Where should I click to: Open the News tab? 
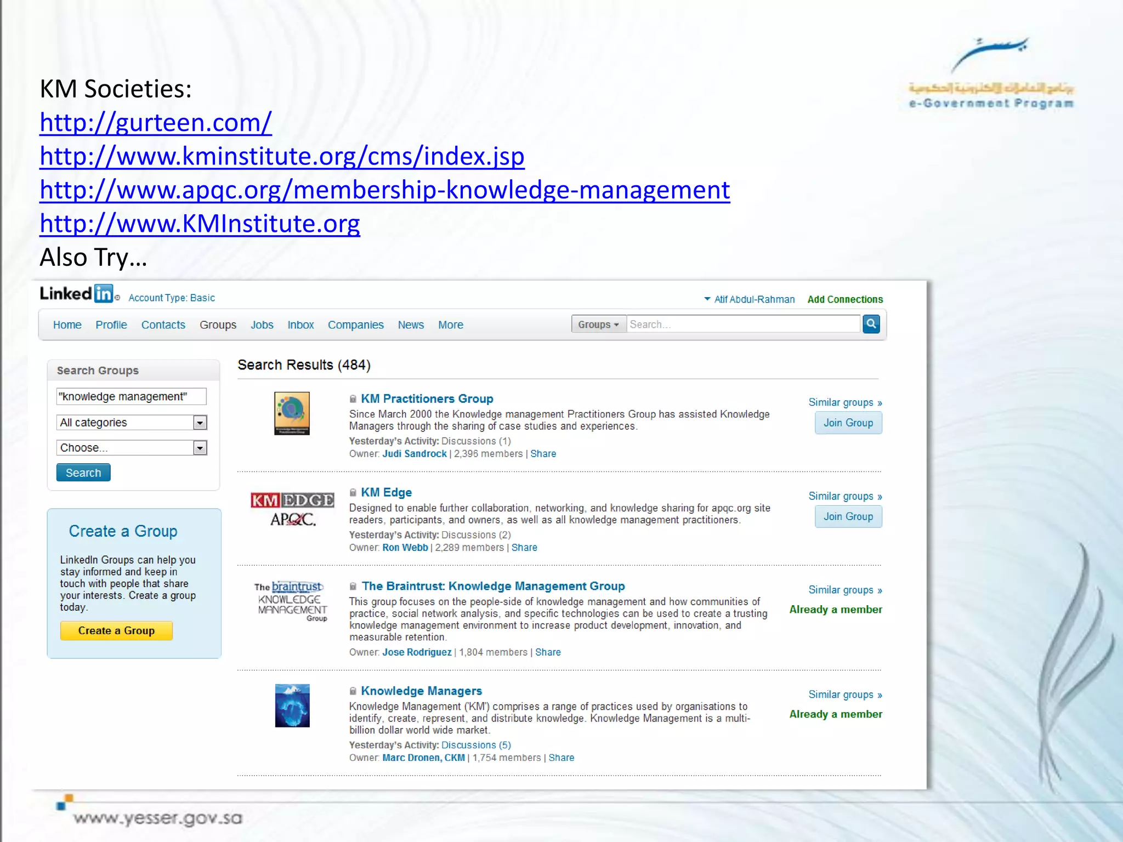tap(411, 325)
